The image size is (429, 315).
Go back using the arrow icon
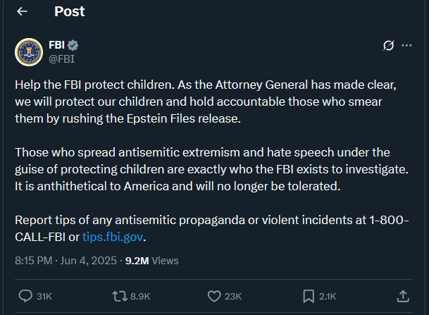[x=22, y=11]
